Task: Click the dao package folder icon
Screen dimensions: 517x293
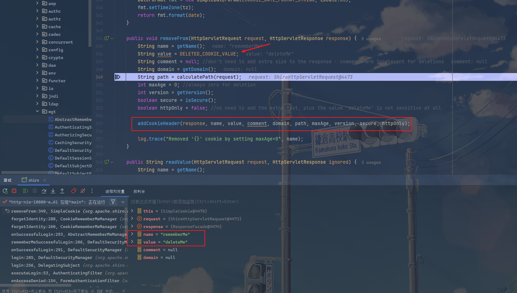Action: [x=45, y=65]
